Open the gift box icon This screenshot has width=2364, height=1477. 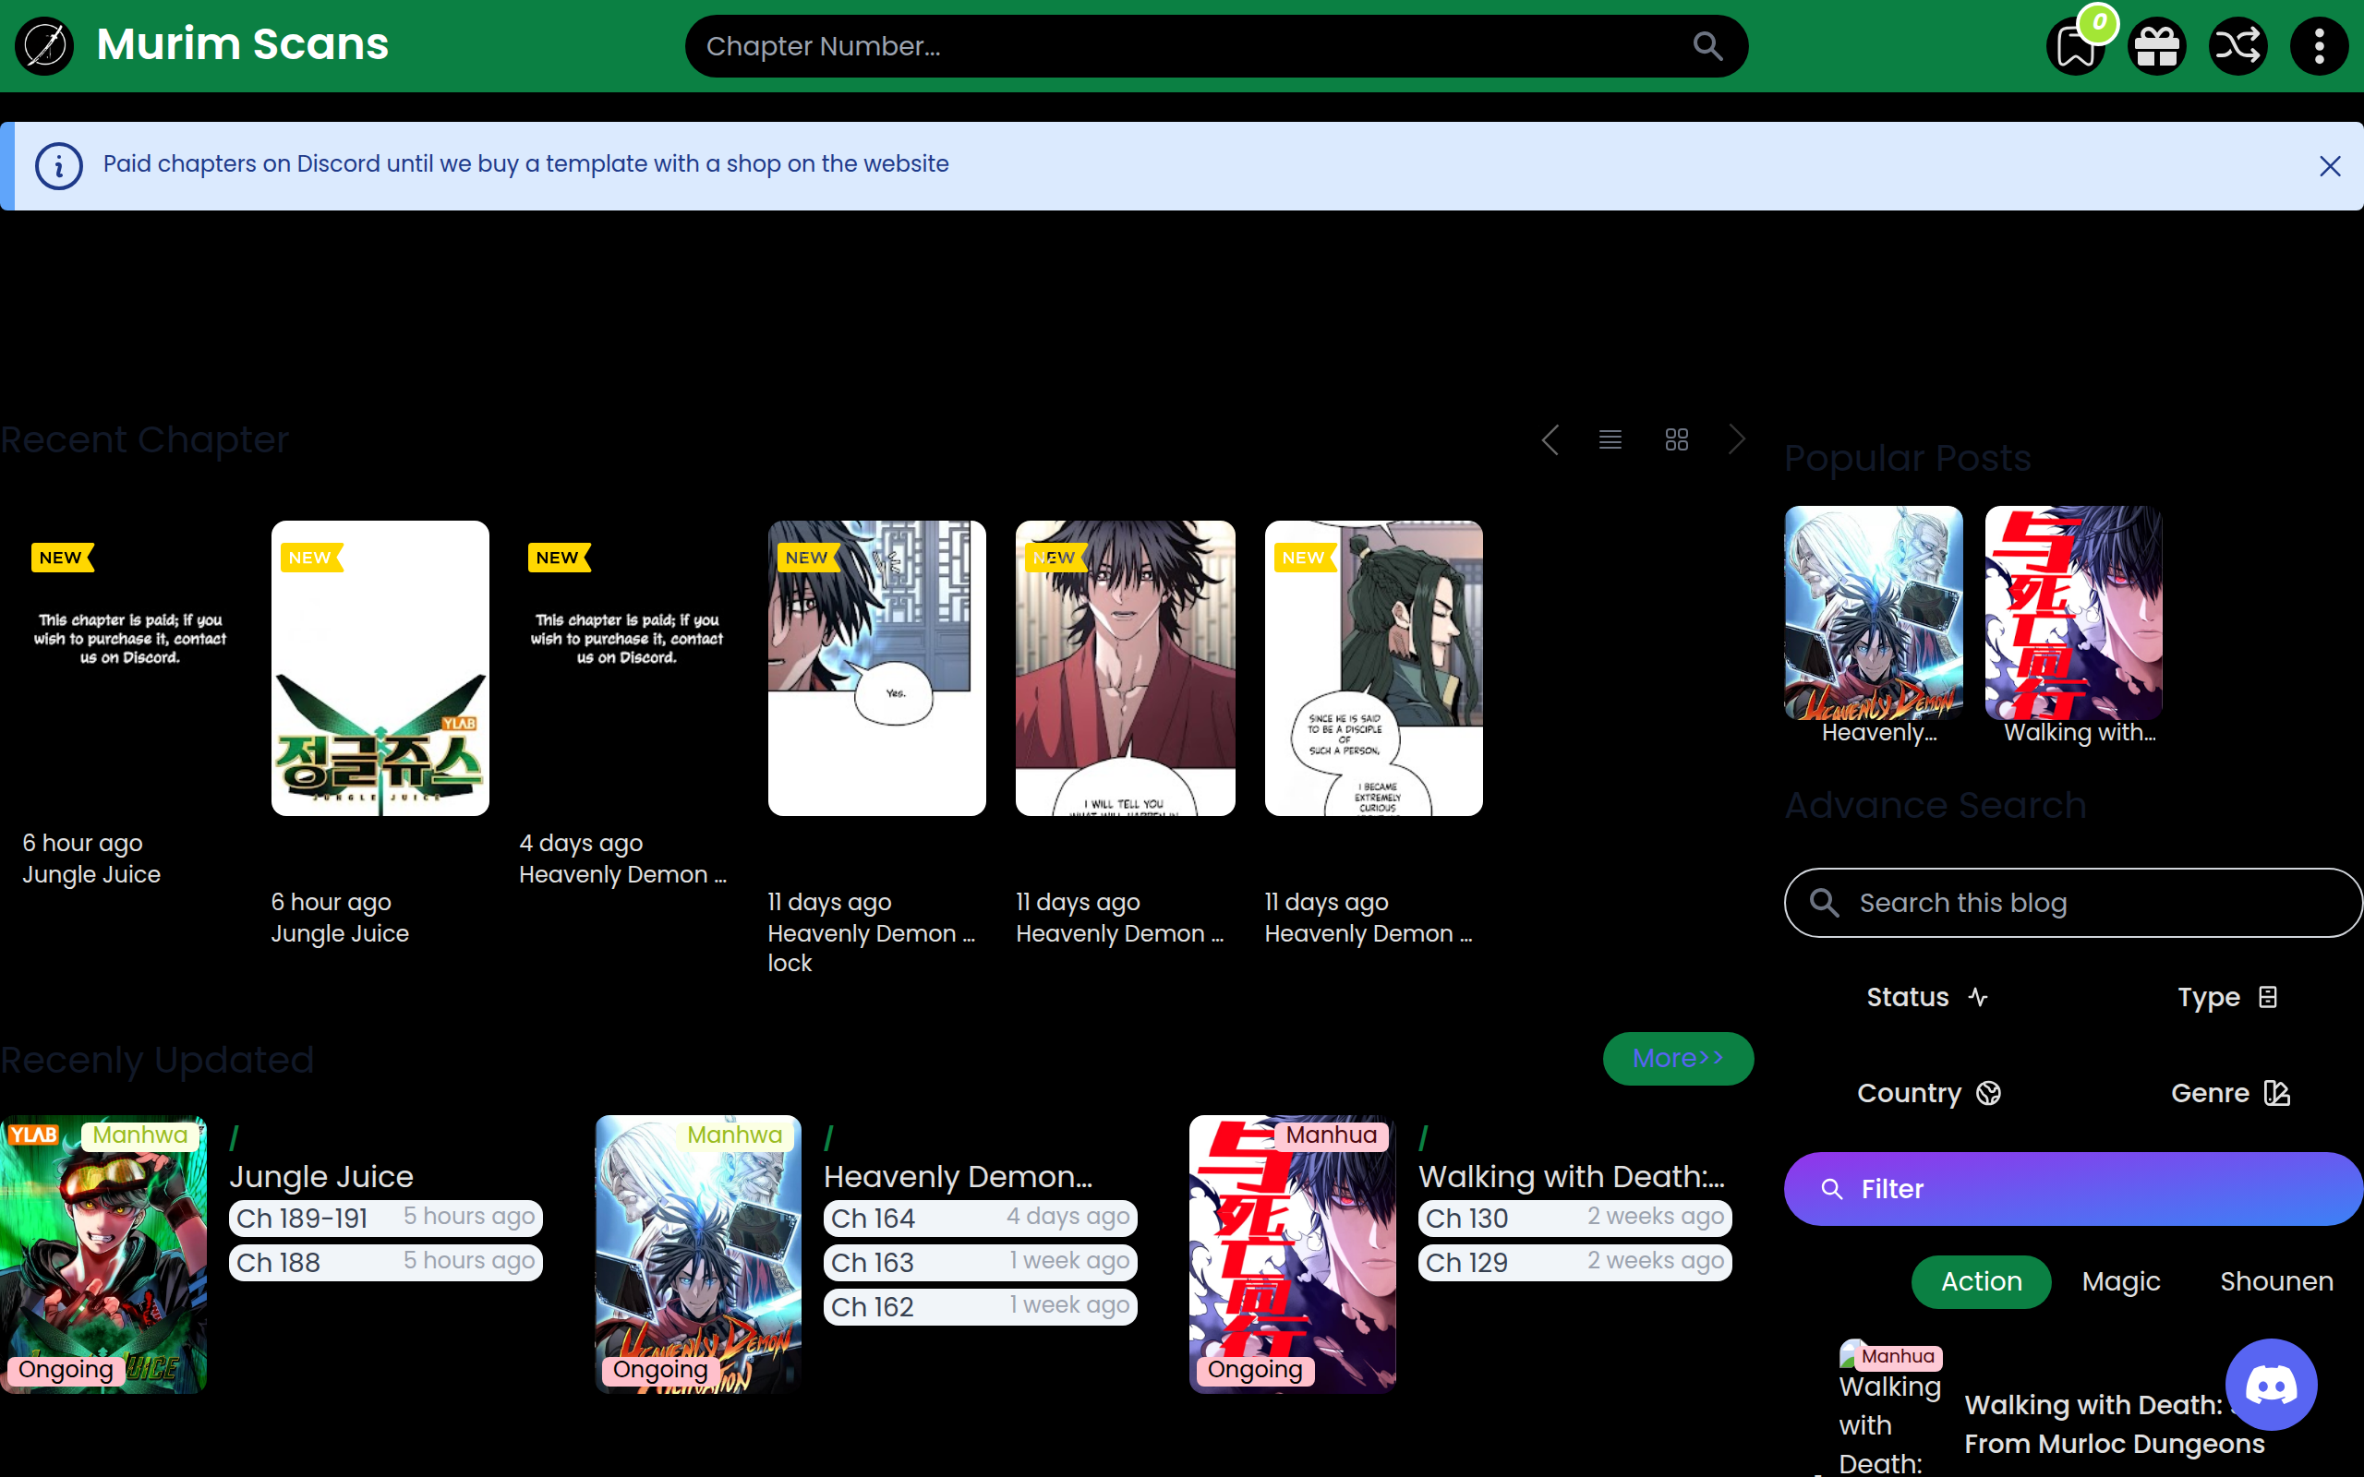[x=2157, y=46]
